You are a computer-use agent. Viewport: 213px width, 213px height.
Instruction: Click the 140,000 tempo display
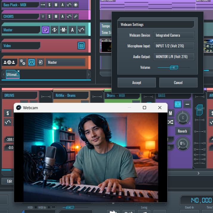(201, 200)
